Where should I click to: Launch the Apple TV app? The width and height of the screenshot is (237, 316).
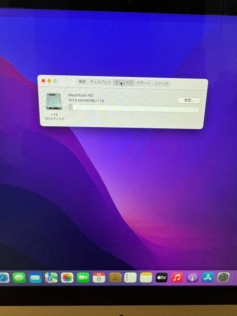pyautogui.click(x=162, y=277)
